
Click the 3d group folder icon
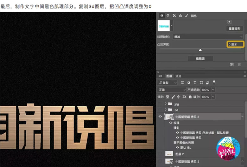[x=170, y=110]
